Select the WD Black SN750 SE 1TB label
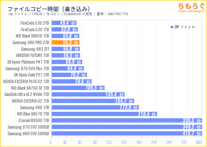The width and height of the screenshot is (207, 147). tap(30, 88)
